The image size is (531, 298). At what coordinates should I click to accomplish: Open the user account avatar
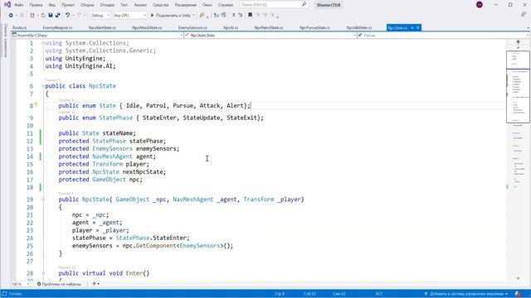point(480,5)
